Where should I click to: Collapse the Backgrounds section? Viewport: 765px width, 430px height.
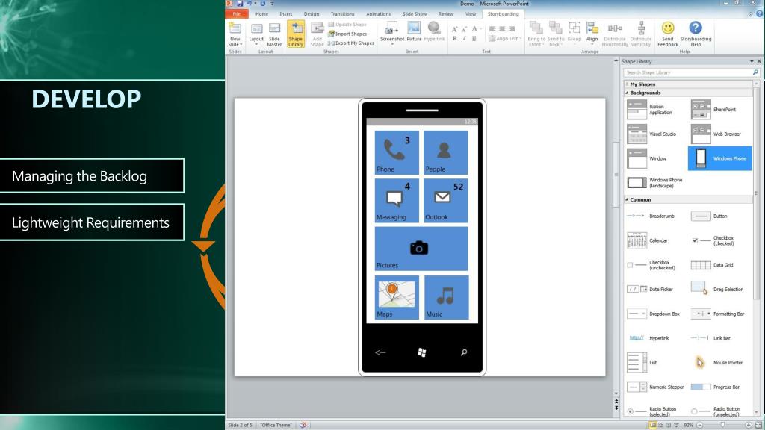click(645, 93)
